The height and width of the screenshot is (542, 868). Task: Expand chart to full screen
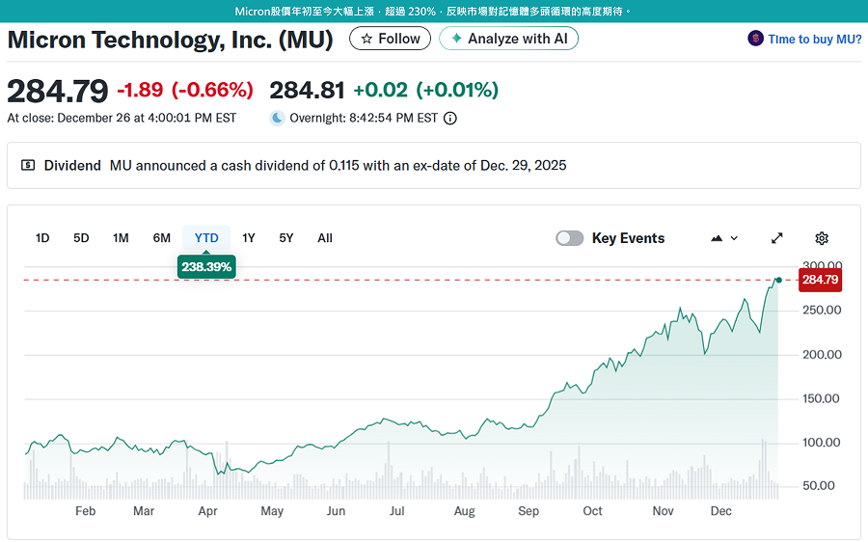point(777,238)
